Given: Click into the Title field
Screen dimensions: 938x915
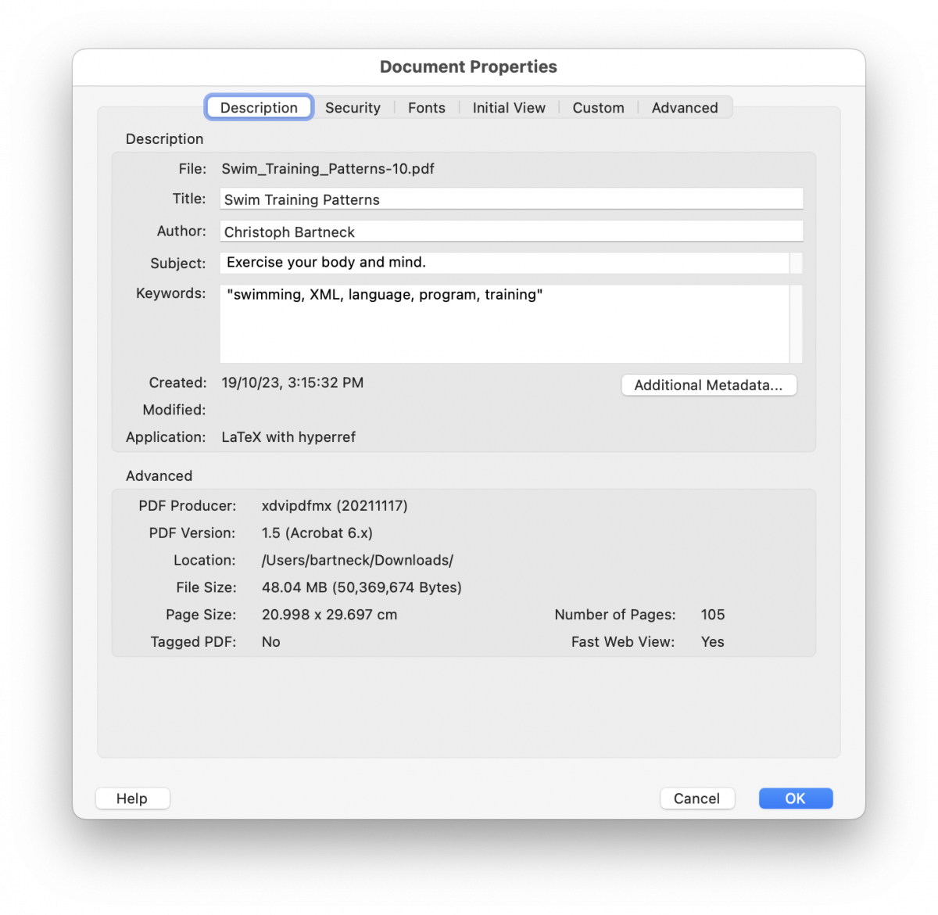Looking at the screenshot, I should 511,199.
